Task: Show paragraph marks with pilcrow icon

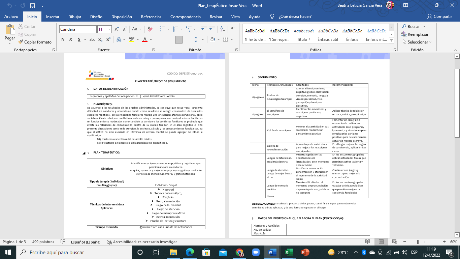Action: coord(233,29)
